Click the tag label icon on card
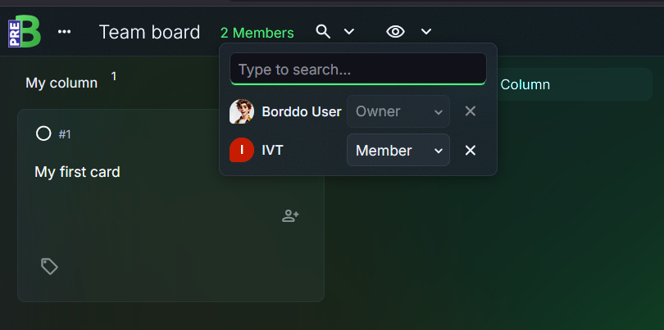 click(x=49, y=267)
